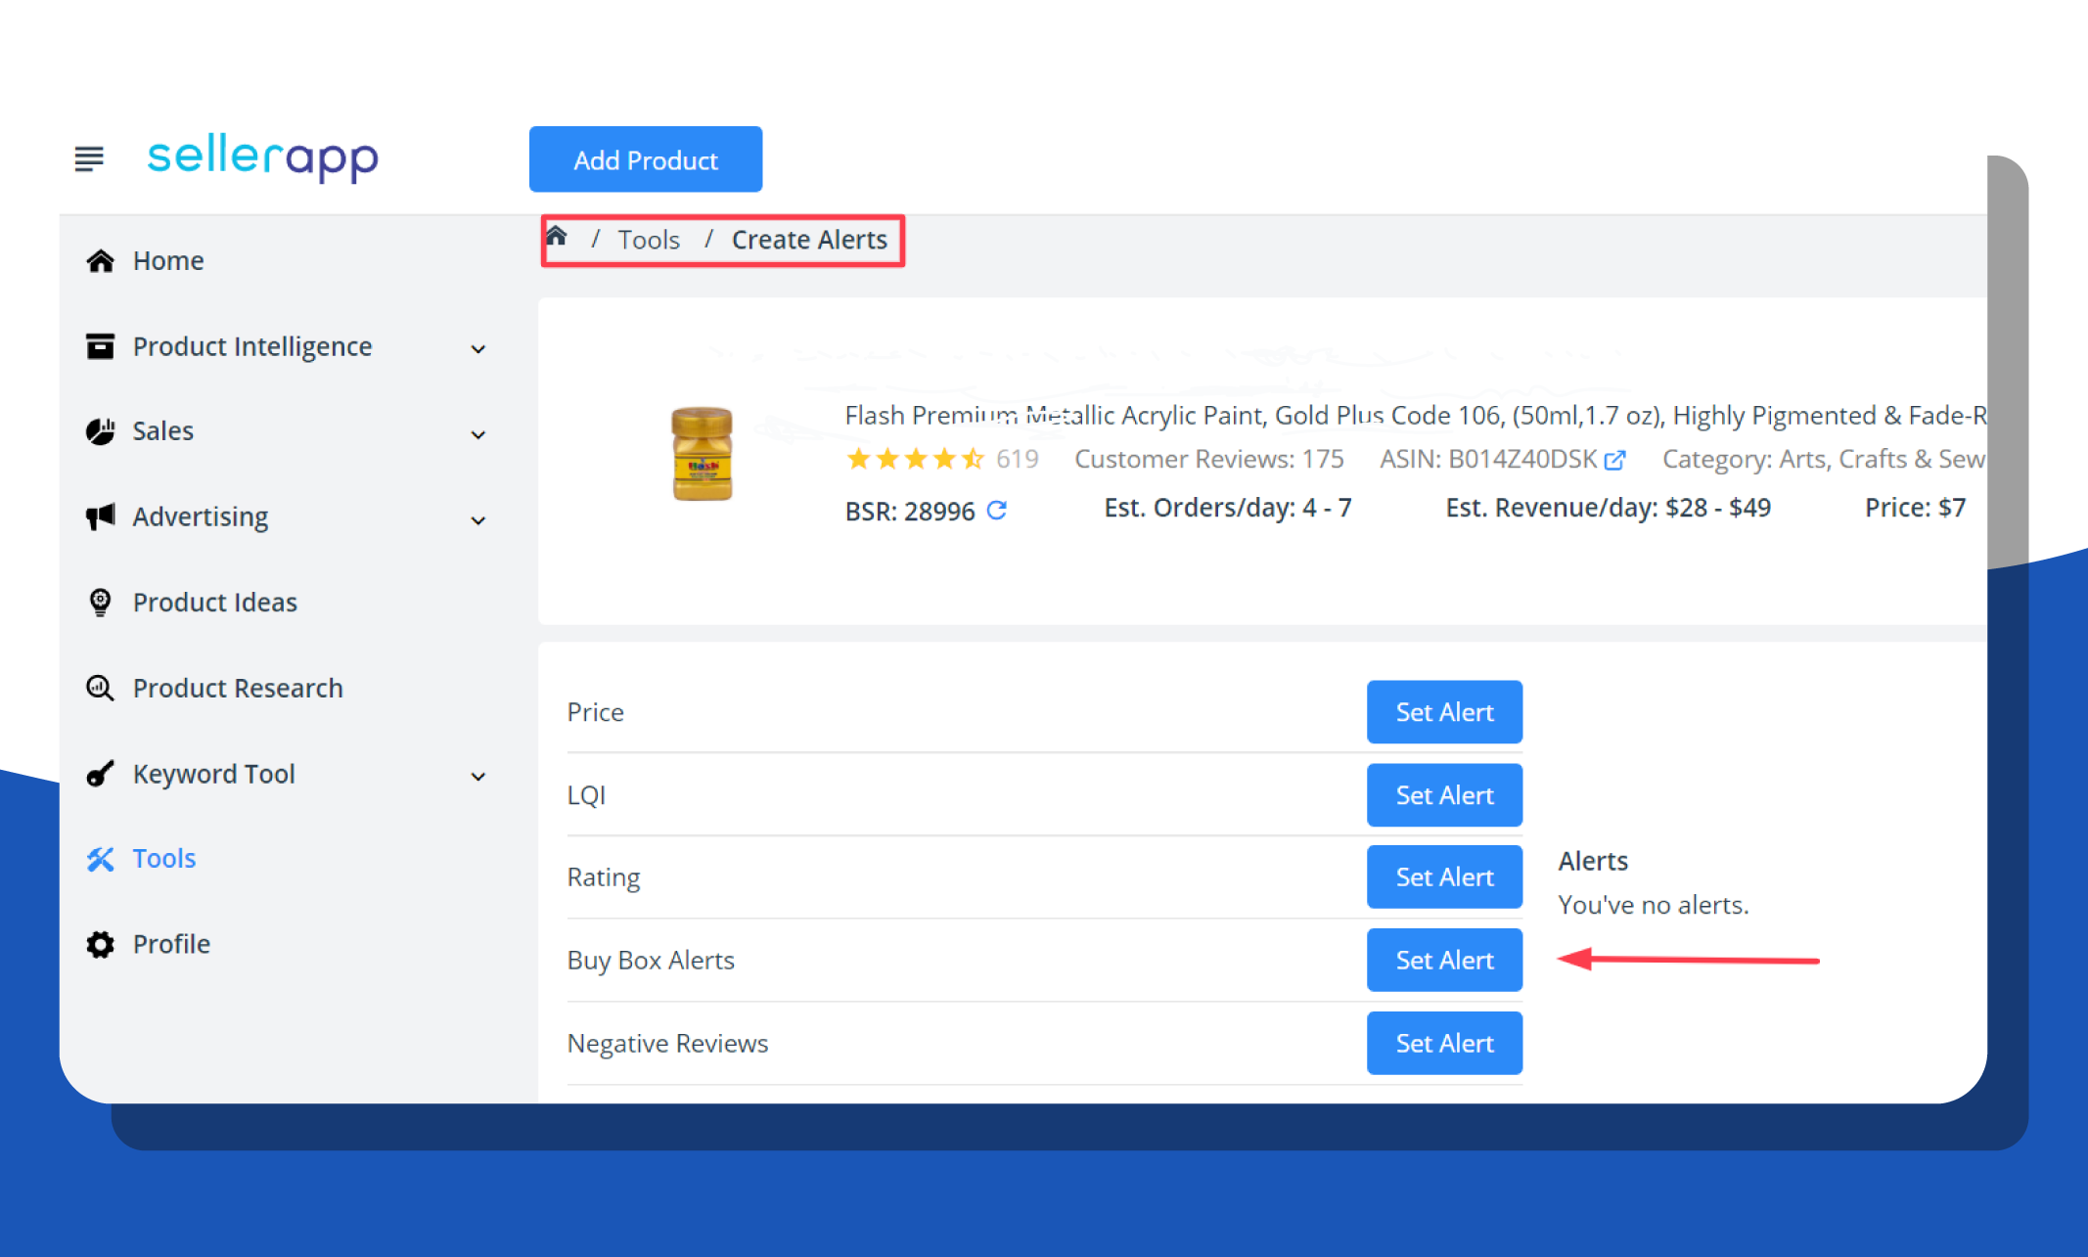Open the ASIN external link icon
Image resolution: width=2088 pixels, height=1257 pixels.
click(1614, 460)
